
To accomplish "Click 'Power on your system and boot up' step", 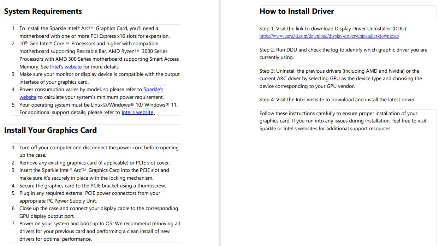I will pyautogui.click(x=100, y=231).
